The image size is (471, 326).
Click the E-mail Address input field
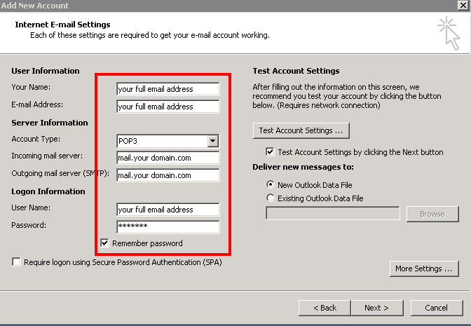point(168,107)
